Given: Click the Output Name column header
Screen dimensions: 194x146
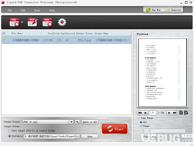Looking at the screenshot, I should (x=113, y=34).
